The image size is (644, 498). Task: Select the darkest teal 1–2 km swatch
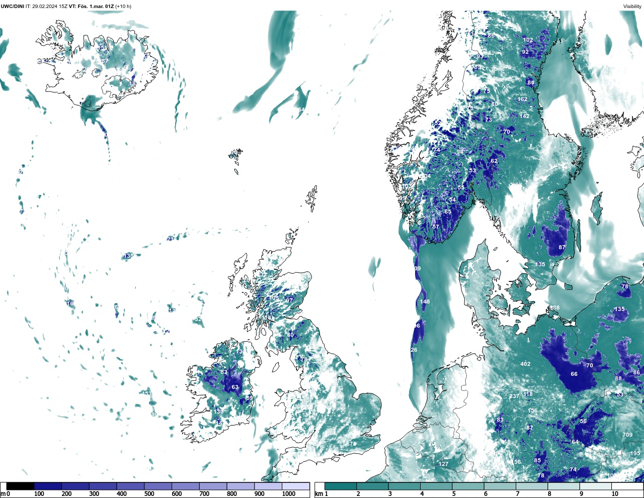tap(341, 486)
